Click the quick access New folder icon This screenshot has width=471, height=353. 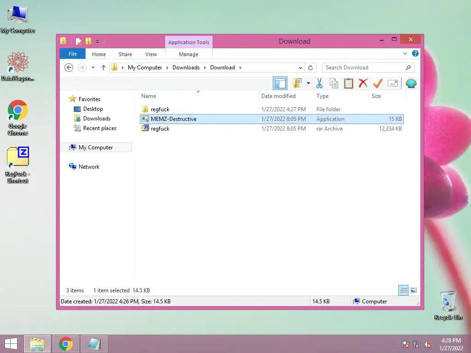click(x=88, y=41)
